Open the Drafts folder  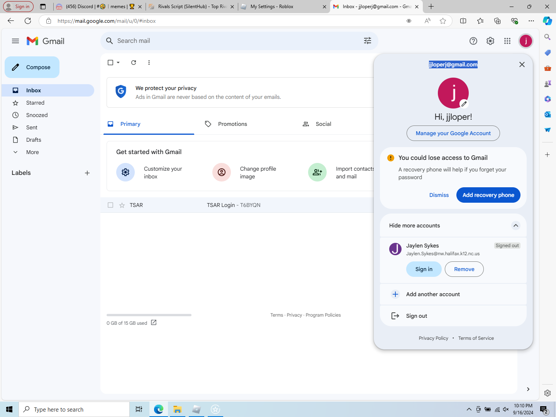[48, 140]
